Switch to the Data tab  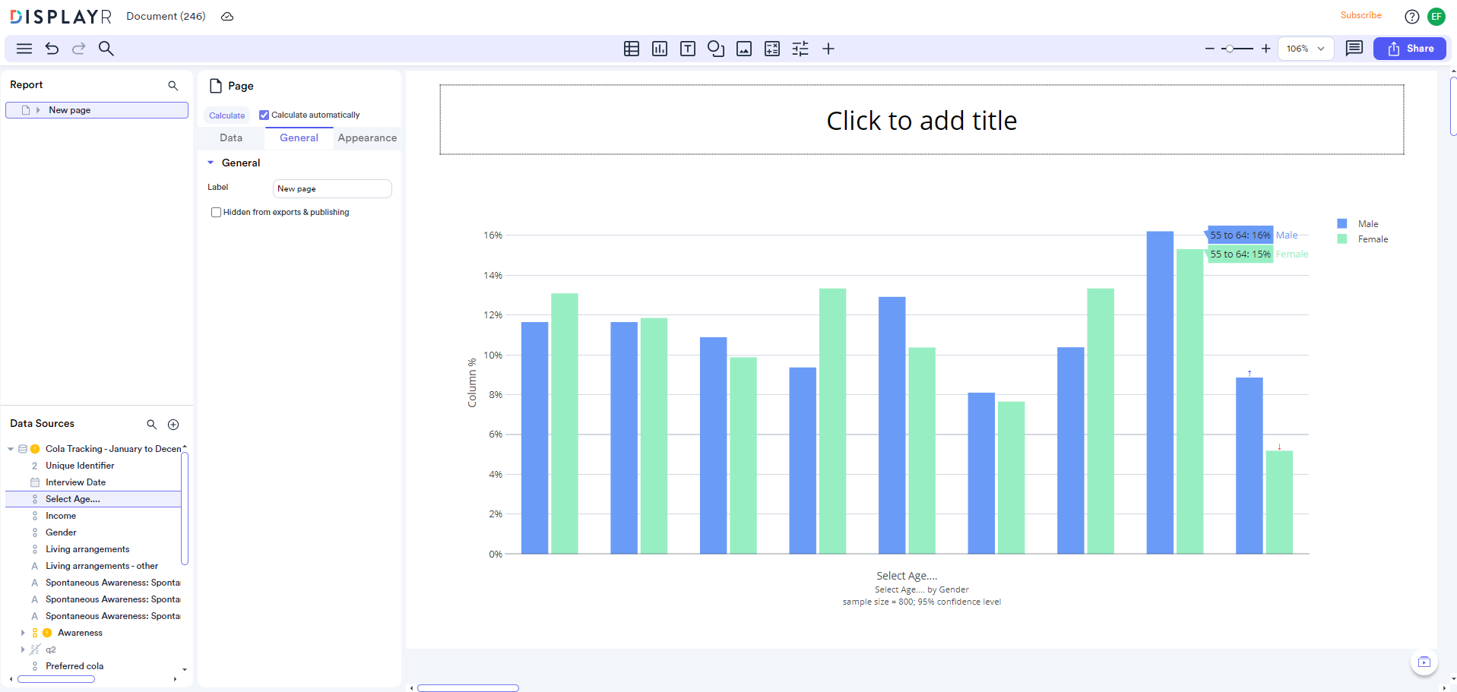coord(231,138)
